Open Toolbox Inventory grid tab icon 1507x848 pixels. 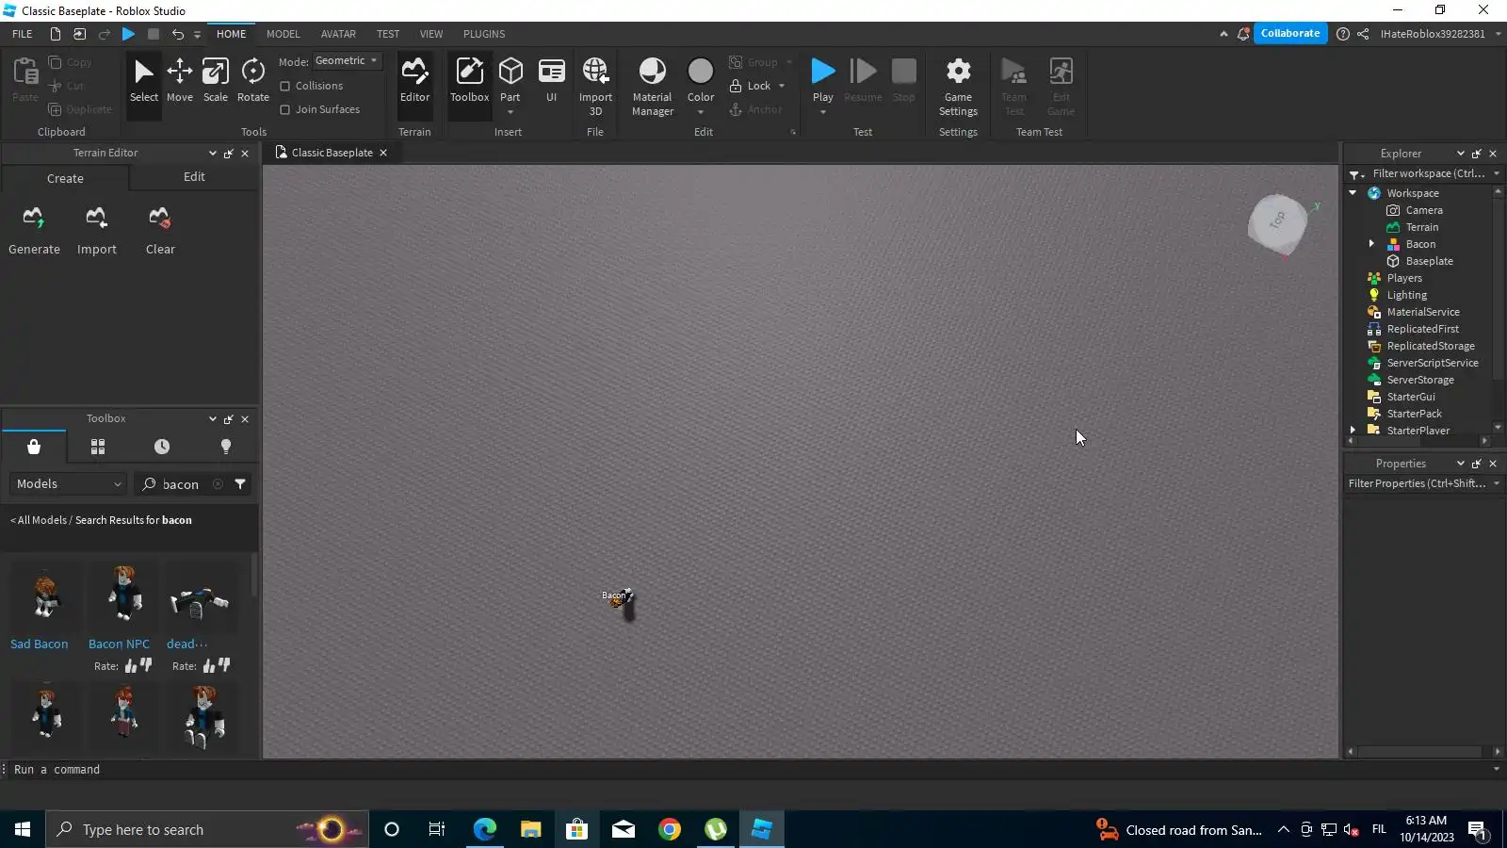(98, 447)
